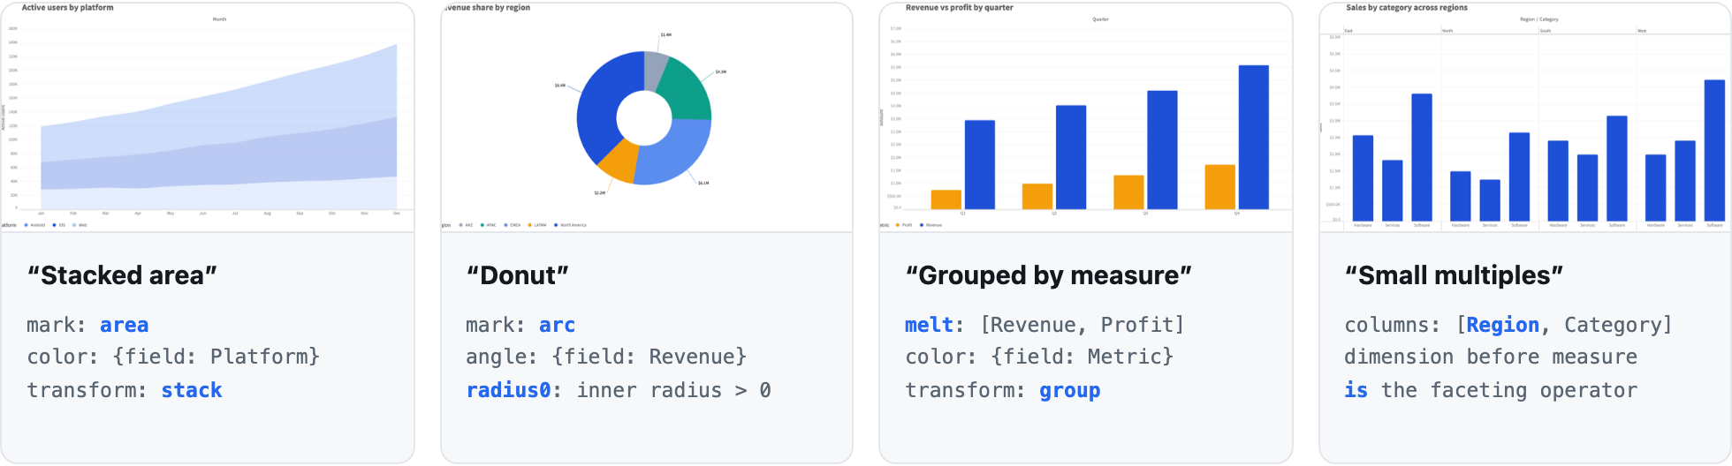Open the Donut chart thumbnail

647,116
